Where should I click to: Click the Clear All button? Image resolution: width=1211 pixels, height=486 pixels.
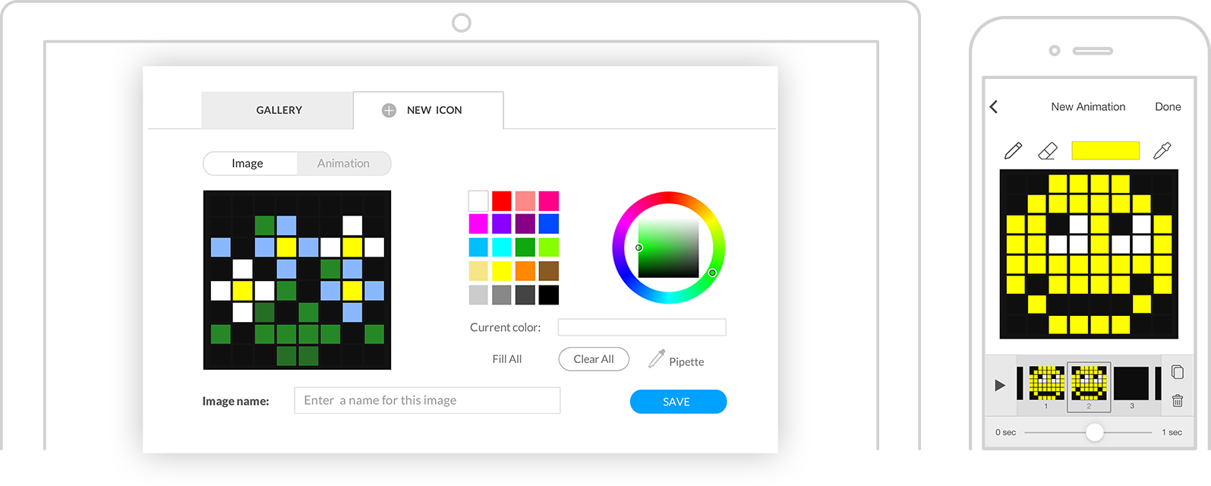(x=594, y=359)
